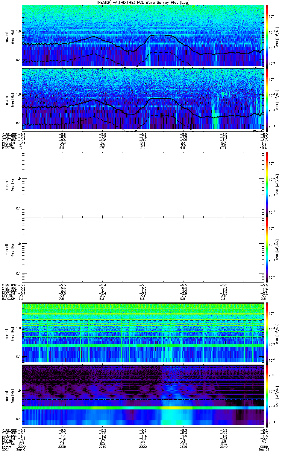Click the 2300 time tick label
Image resolution: width=282 pixels, height=452 pixels.
tap(143, 446)
